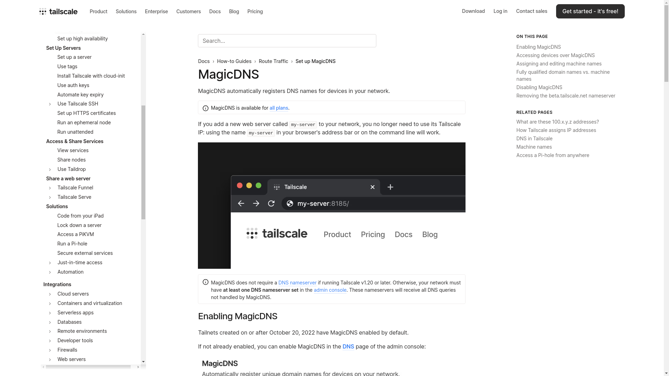669x376 pixels.
Task: Open Access a Pi-hole from anywhere
Action: point(553,155)
